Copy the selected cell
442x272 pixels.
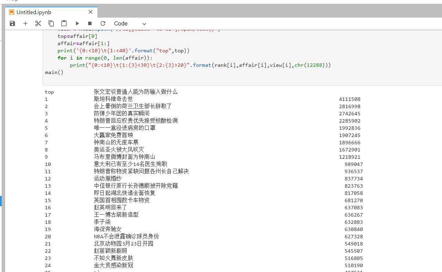pos(51,23)
